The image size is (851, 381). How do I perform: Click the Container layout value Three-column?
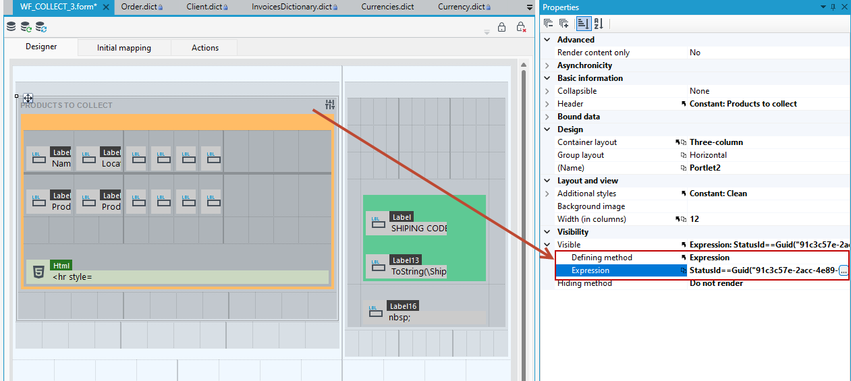pos(716,142)
